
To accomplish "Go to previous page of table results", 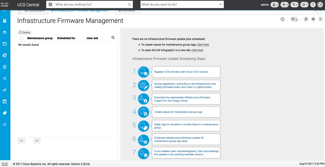I will pyautogui.click(x=21, y=140).
